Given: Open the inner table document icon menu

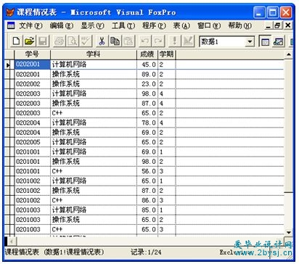Looking at the screenshot, I should (11, 25).
